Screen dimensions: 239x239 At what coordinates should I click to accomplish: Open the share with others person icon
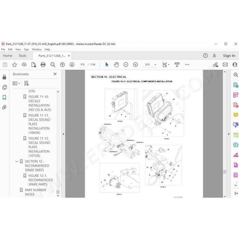coord(235,65)
